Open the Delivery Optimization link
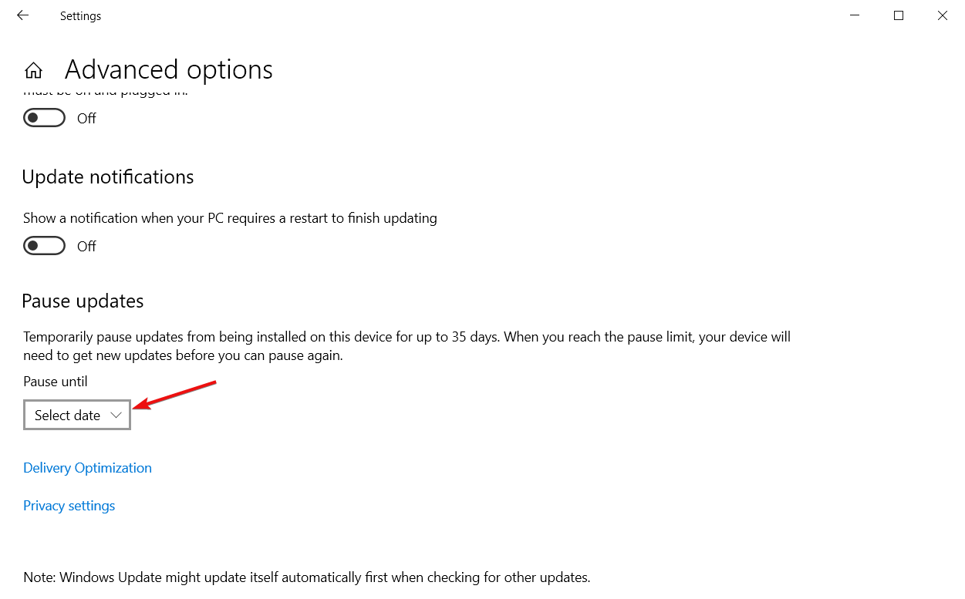This screenshot has width=965, height=599. [87, 468]
